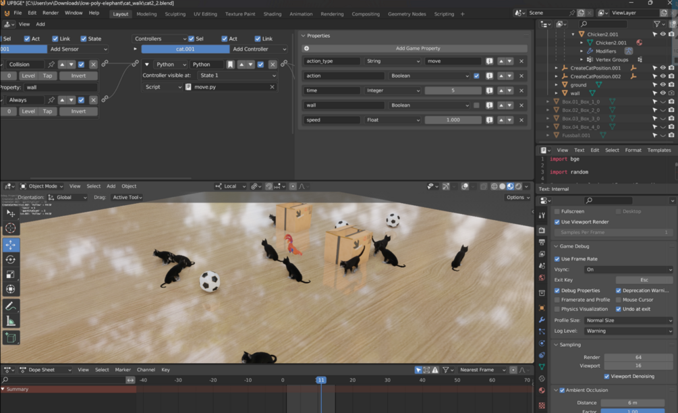Remove the Always sensor
This screenshot has width=678, height=413.
93,100
